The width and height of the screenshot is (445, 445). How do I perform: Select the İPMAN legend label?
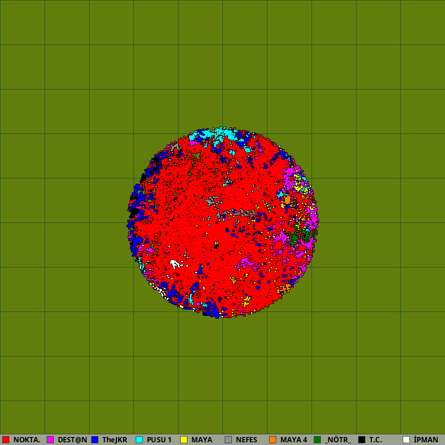pyautogui.click(x=426, y=440)
